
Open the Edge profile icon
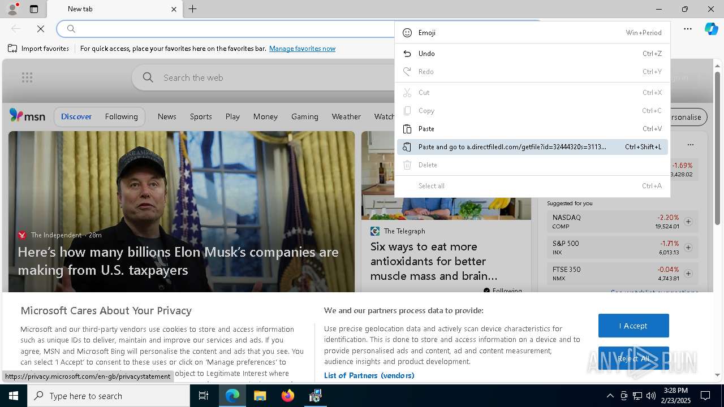[x=12, y=9]
